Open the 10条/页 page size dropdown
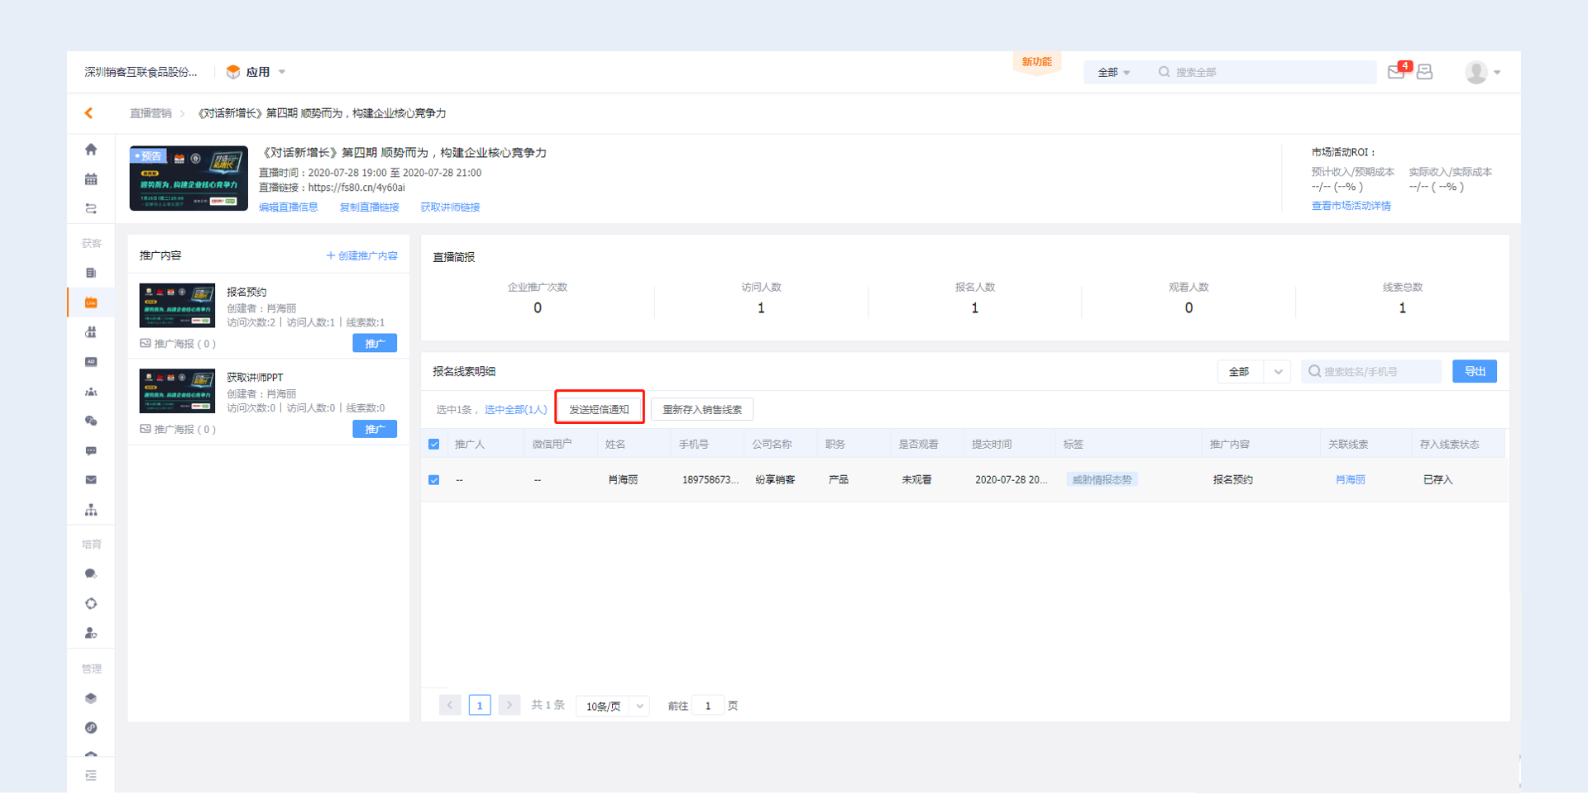1588x795 pixels. (x=612, y=707)
